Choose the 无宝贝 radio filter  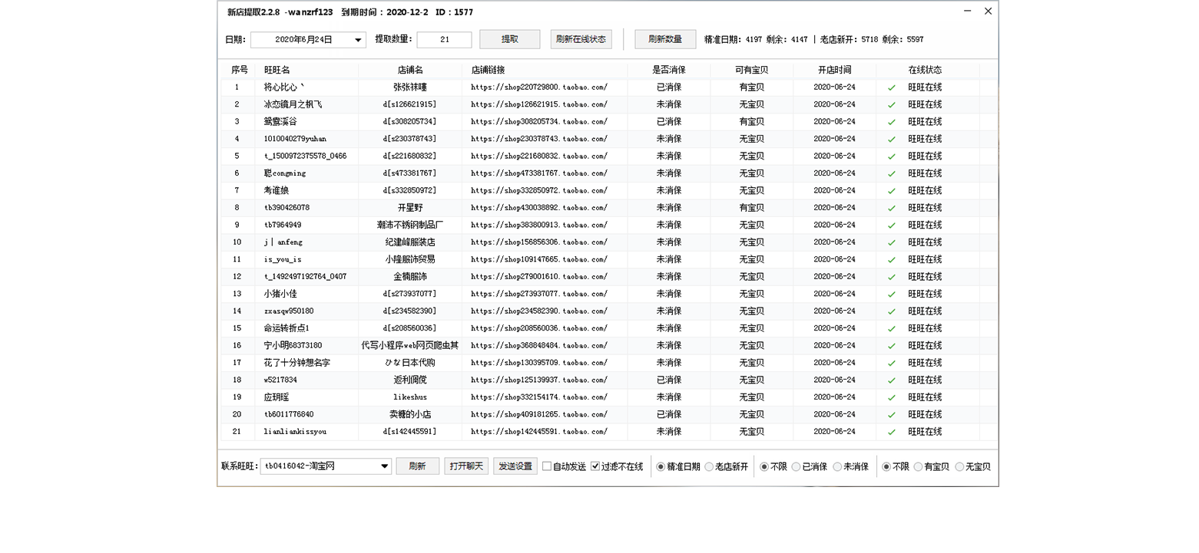click(x=959, y=466)
